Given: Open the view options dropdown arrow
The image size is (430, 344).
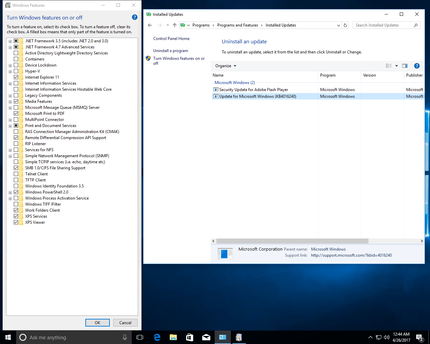Looking at the screenshot, I should (x=396, y=66).
